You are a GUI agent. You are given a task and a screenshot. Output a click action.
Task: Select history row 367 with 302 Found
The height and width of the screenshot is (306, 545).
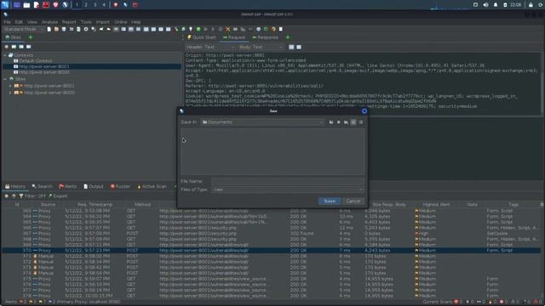coord(271,234)
